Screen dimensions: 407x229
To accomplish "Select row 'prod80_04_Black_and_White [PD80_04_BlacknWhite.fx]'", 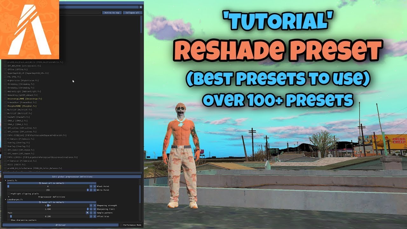I will click(x=35, y=62).
